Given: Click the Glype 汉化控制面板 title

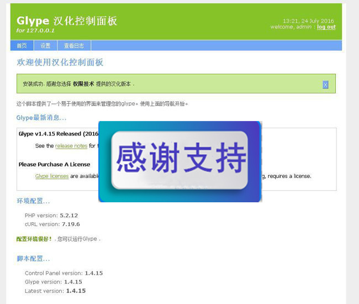Looking at the screenshot, I should click(67, 21).
